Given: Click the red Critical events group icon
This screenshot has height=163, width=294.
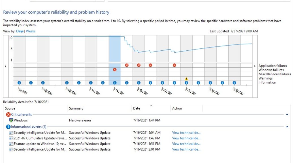Looking at the screenshot, I should (8, 115).
